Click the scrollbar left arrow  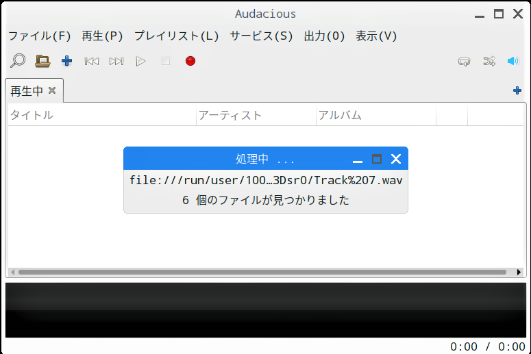12,272
